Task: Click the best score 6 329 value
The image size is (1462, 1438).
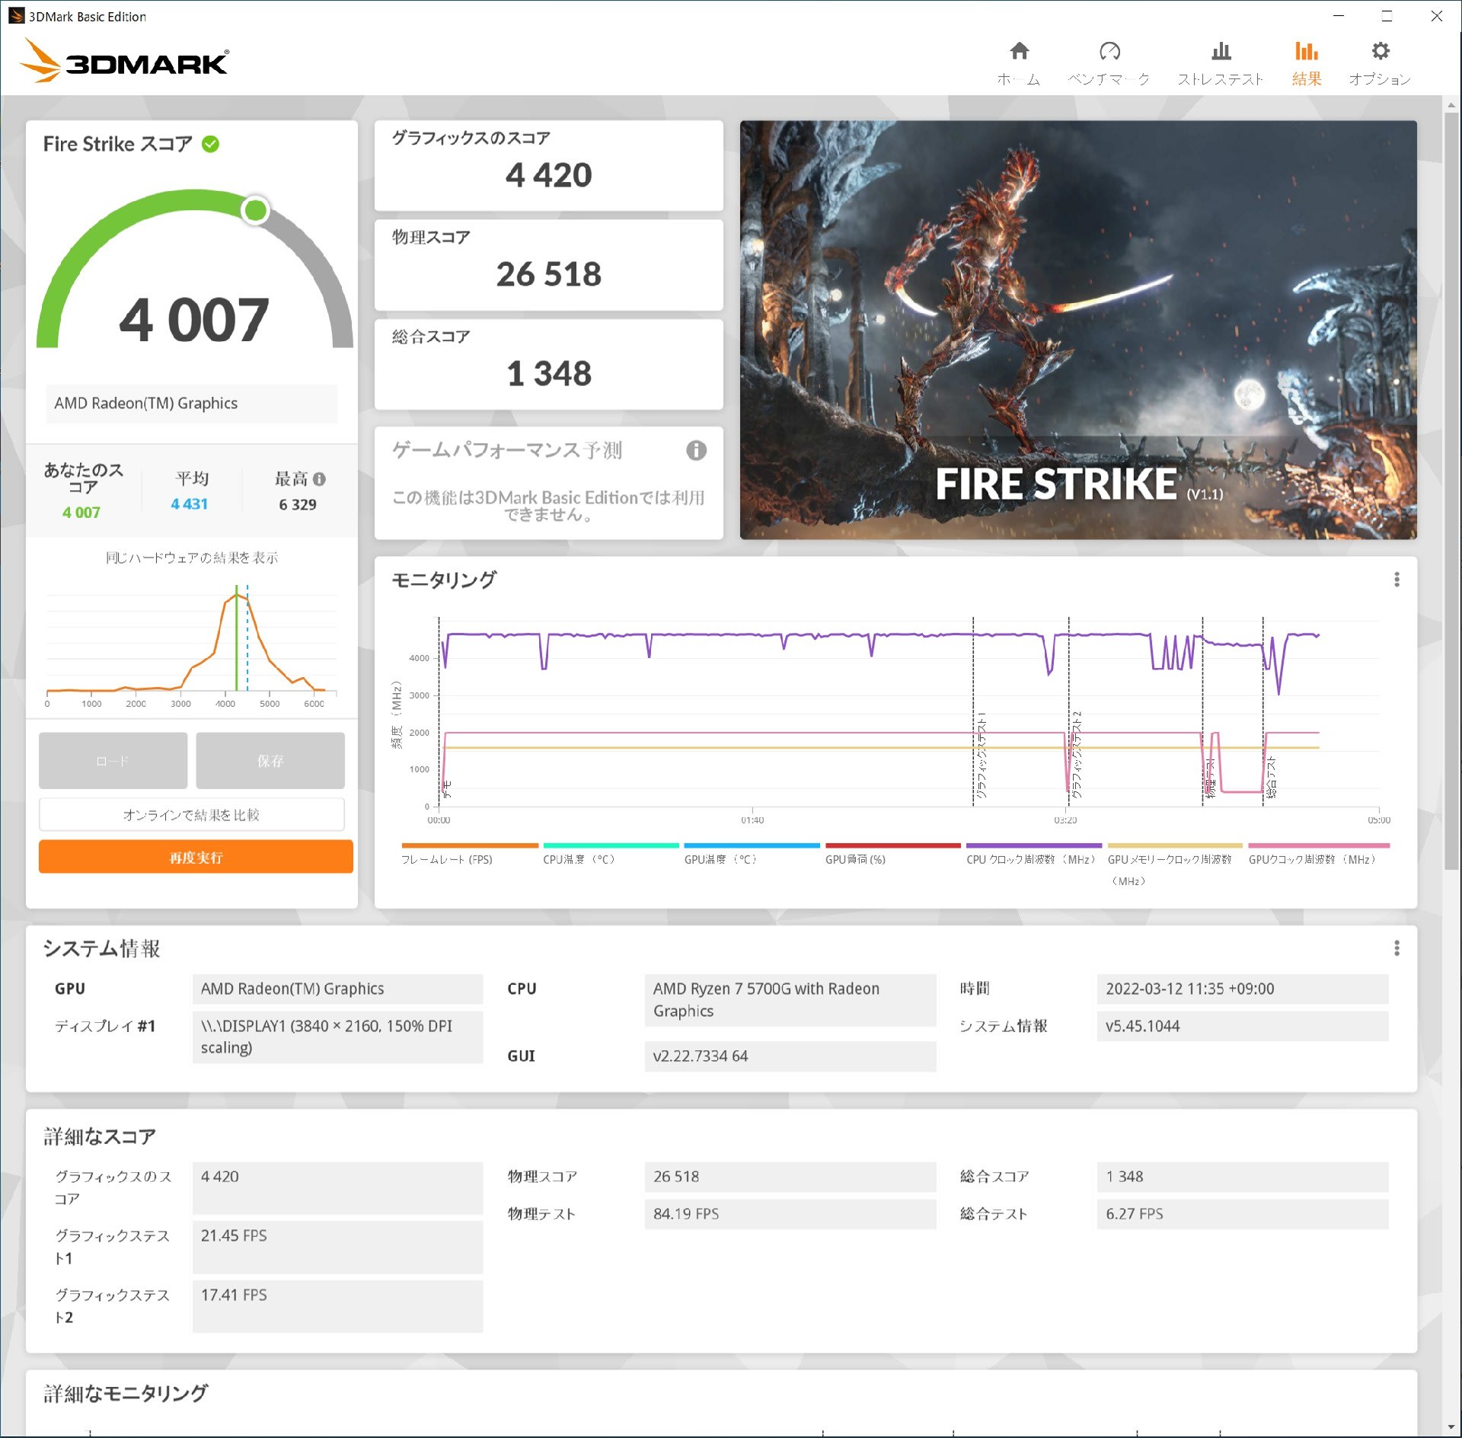Action: tap(298, 505)
